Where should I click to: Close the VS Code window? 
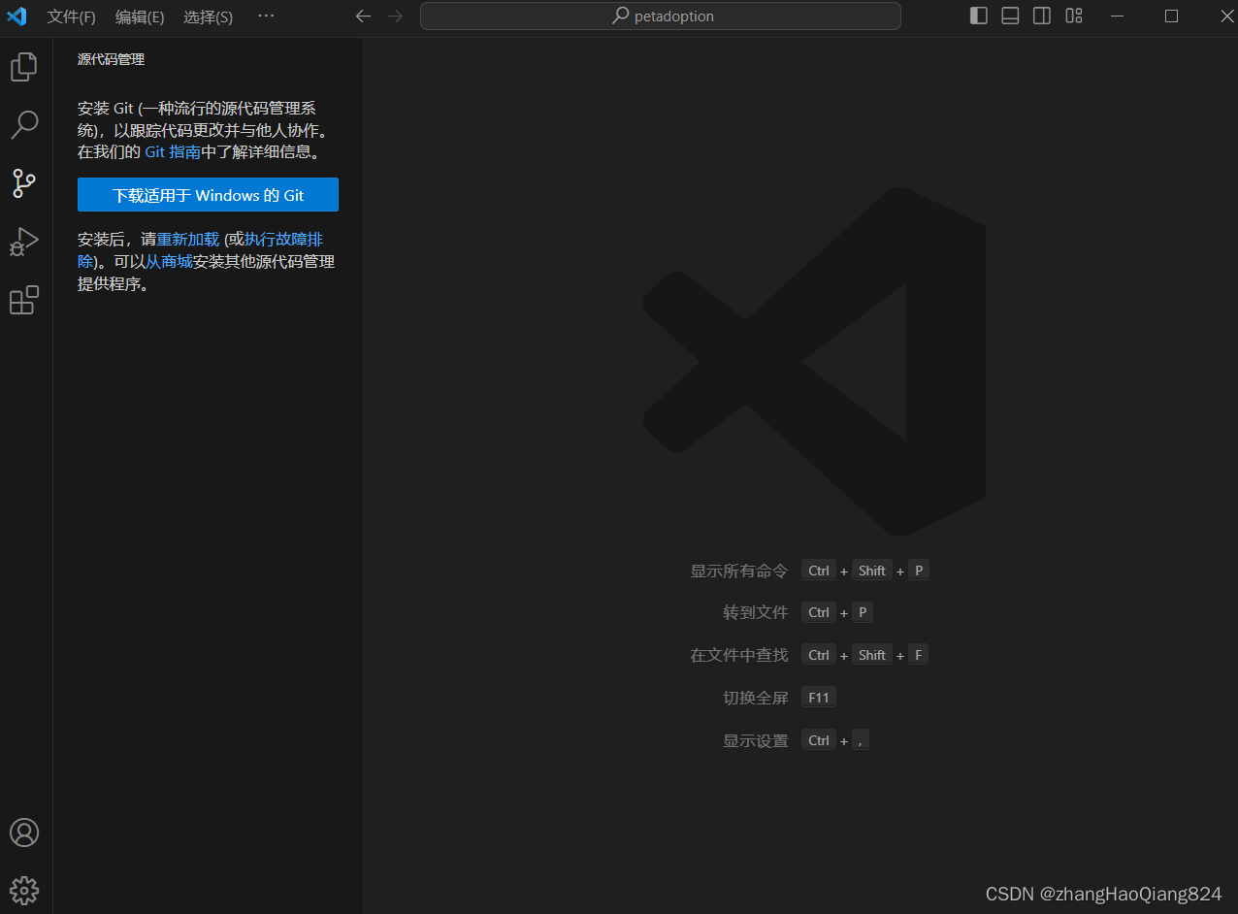point(1226,16)
